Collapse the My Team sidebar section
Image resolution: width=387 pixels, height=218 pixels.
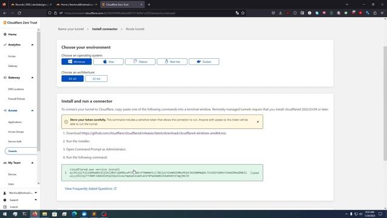(x=32, y=163)
